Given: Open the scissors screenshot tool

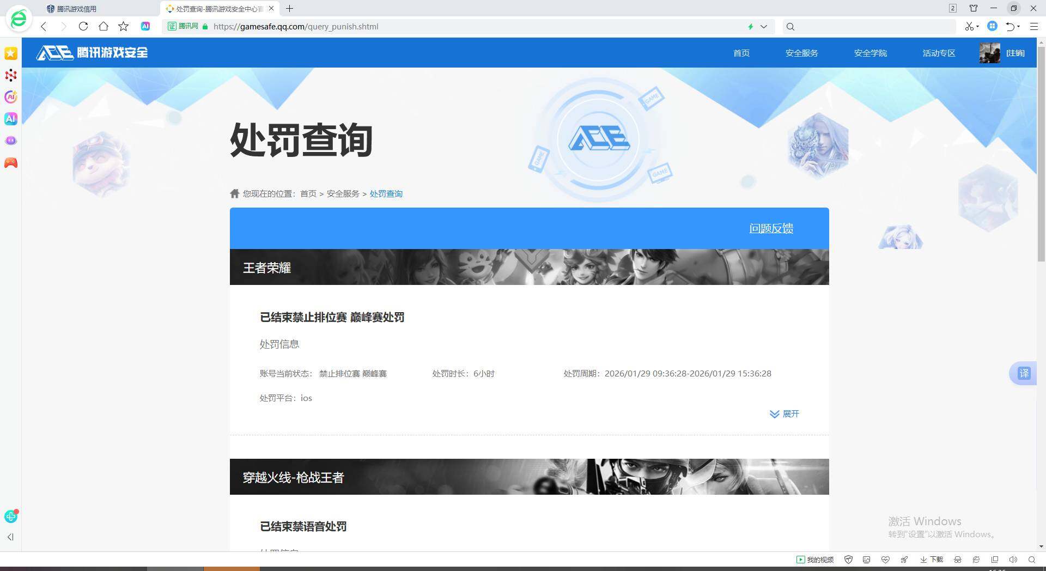Looking at the screenshot, I should point(969,26).
